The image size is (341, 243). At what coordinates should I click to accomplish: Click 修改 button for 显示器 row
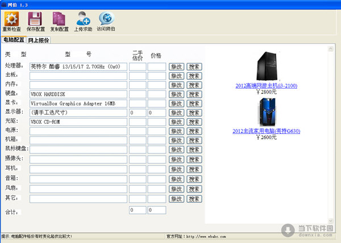click(x=177, y=113)
